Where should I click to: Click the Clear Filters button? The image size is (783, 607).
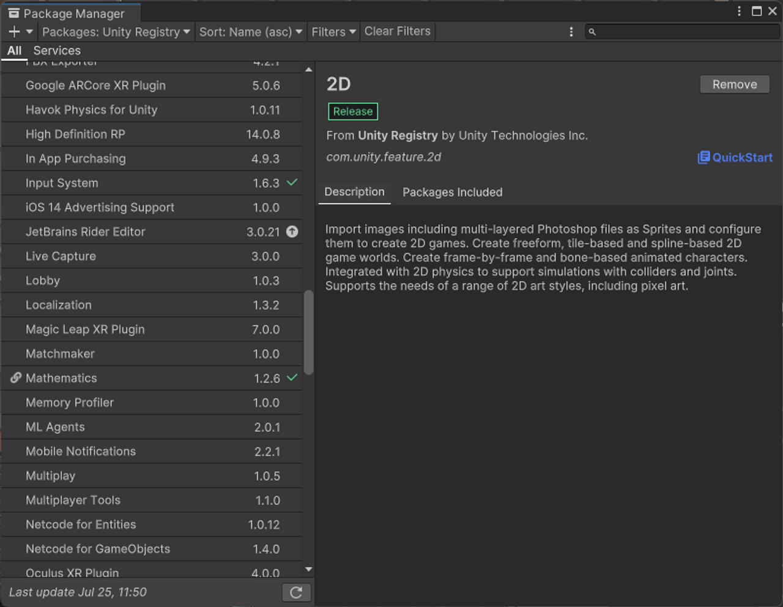click(x=398, y=31)
